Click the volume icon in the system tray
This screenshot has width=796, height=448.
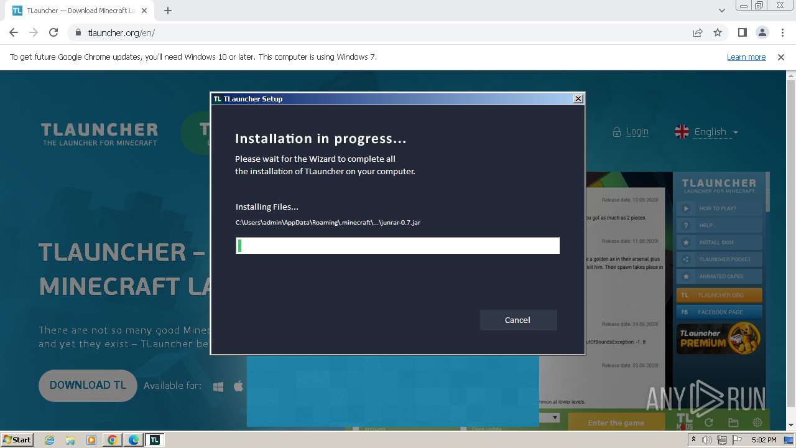(x=707, y=440)
